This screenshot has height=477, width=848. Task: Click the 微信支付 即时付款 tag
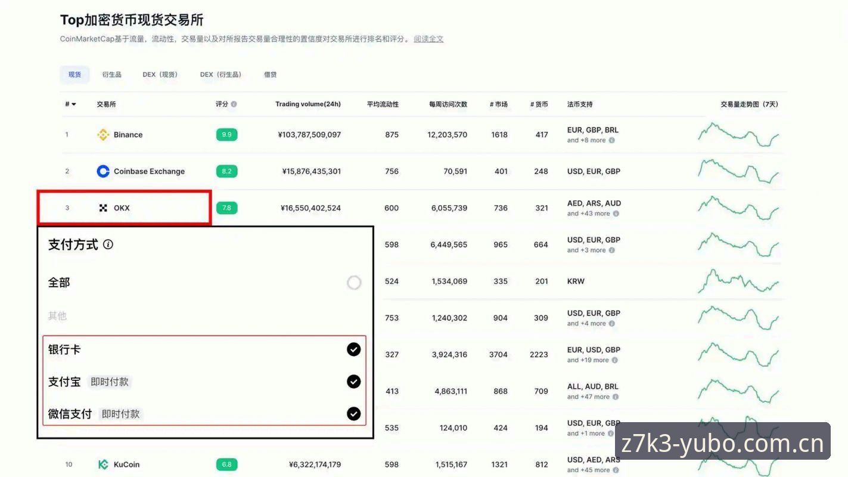pyautogui.click(x=120, y=414)
